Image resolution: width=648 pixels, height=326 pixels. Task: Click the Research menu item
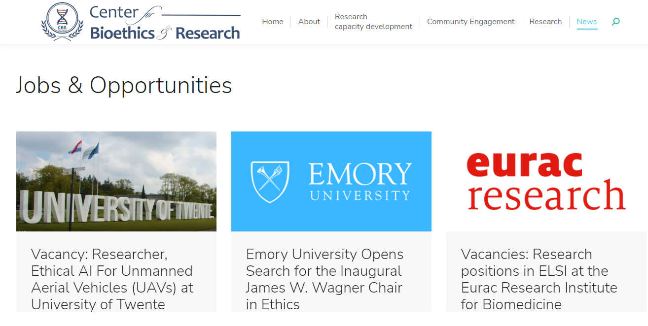pos(545,22)
